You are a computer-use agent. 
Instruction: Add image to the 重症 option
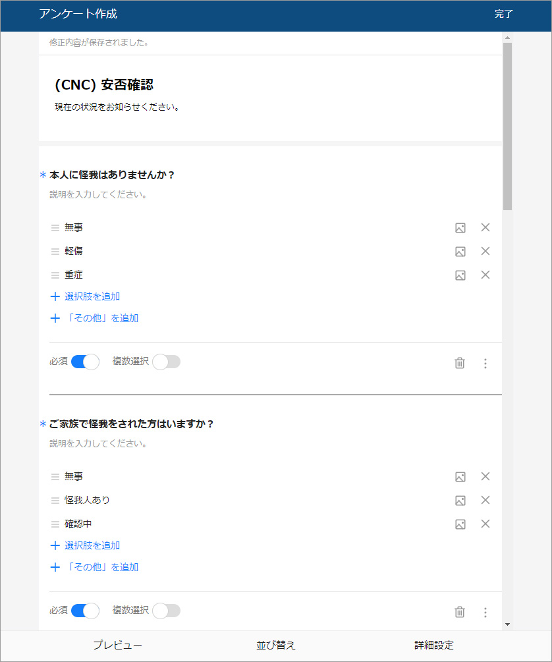(x=460, y=275)
